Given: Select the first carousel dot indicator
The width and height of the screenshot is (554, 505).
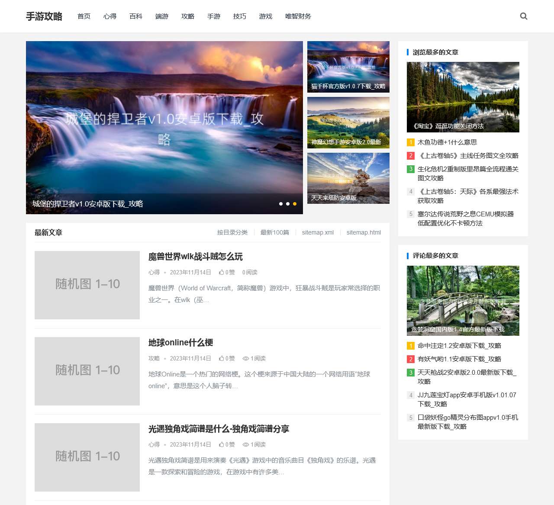Looking at the screenshot, I should tap(281, 204).
